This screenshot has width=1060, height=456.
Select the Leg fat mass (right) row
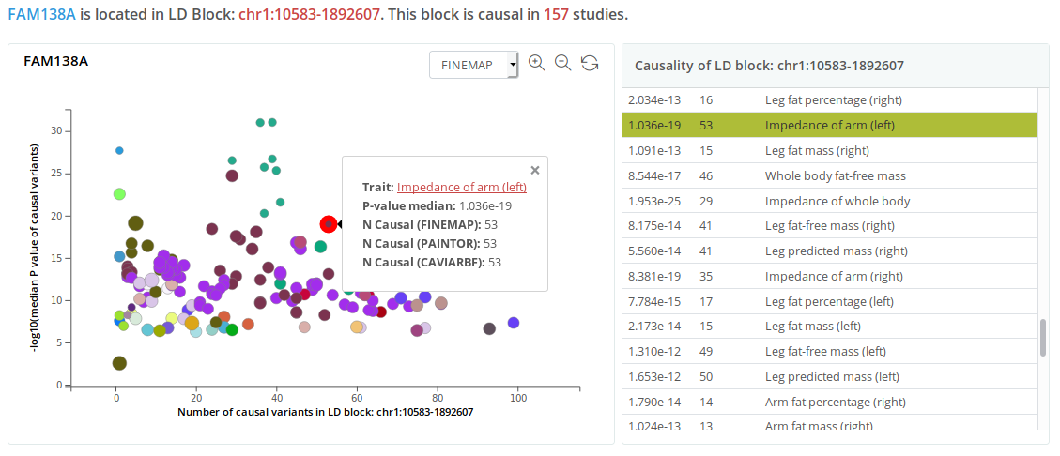pyautogui.click(x=829, y=151)
